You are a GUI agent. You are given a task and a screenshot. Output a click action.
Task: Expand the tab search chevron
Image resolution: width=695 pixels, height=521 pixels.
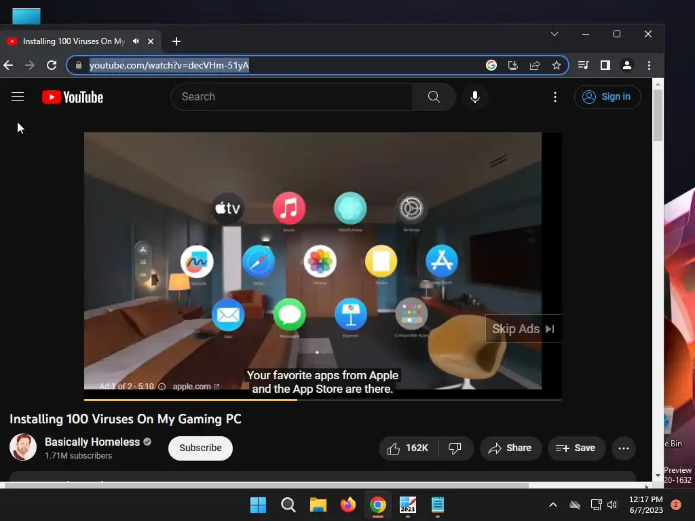pyautogui.click(x=555, y=34)
